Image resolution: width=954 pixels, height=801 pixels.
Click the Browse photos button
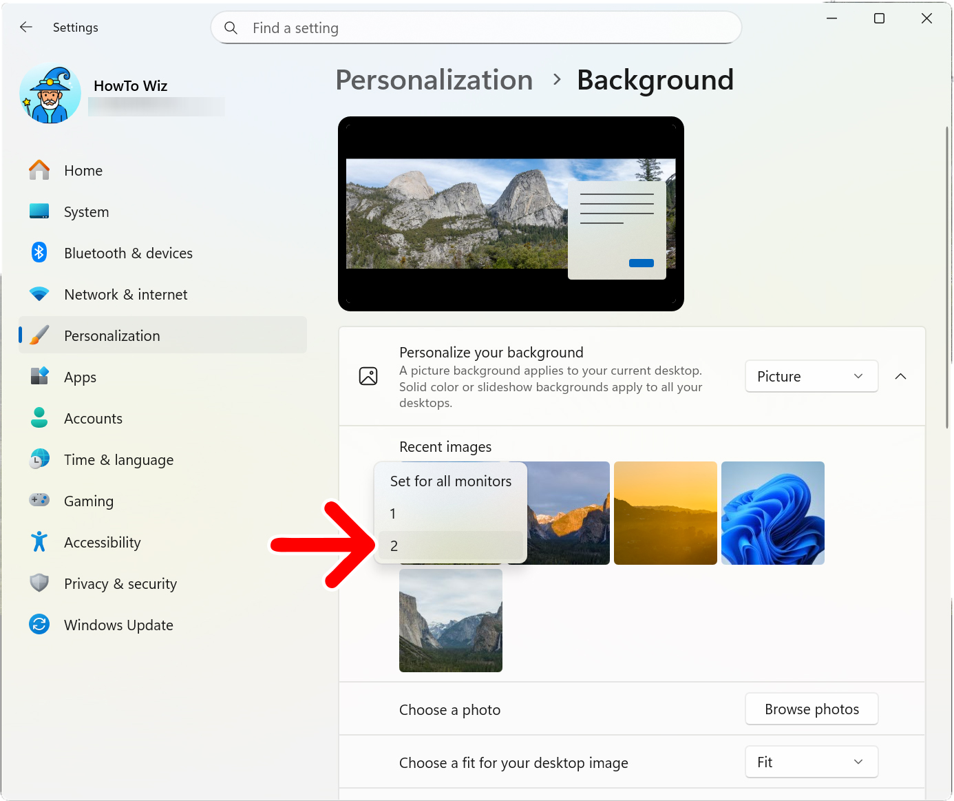812,709
